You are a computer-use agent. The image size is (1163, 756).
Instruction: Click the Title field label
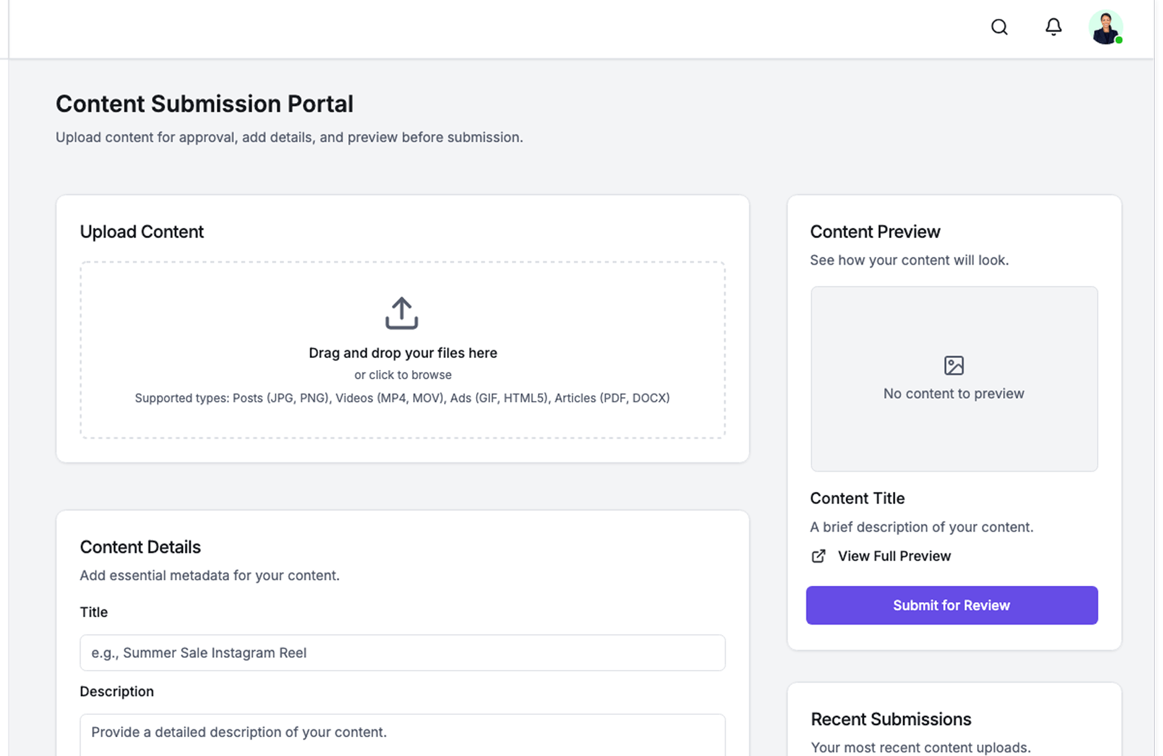[94, 612]
